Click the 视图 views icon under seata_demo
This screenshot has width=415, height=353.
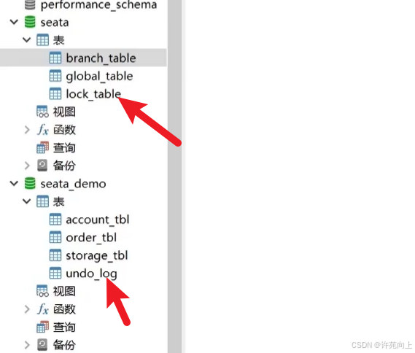pyautogui.click(x=42, y=291)
